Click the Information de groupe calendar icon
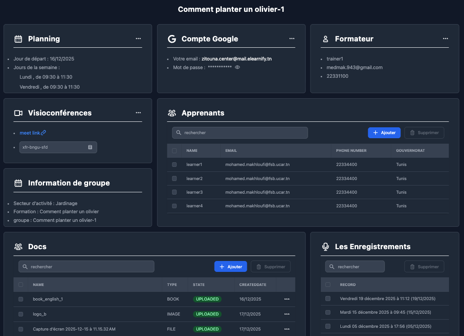The width and height of the screenshot is (464, 336). point(18,183)
